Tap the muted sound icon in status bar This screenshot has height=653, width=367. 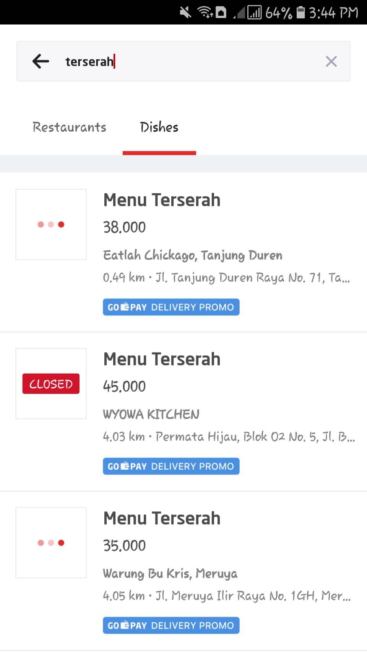(x=185, y=13)
